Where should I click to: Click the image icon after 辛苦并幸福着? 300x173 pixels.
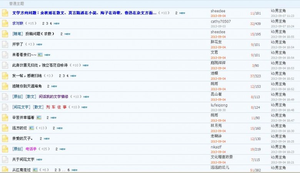coord(38,117)
